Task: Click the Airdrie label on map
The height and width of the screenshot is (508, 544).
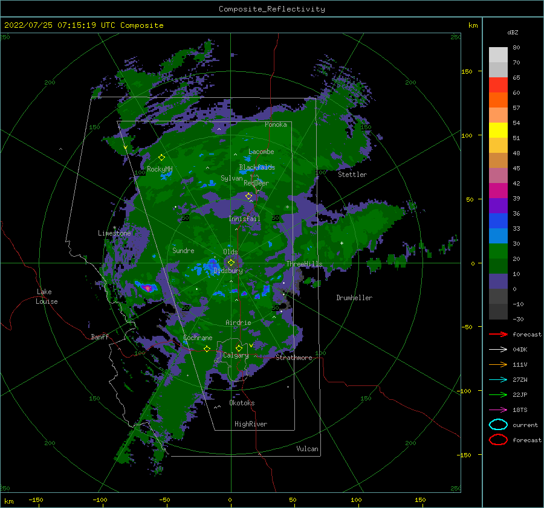Action: point(238,323)
